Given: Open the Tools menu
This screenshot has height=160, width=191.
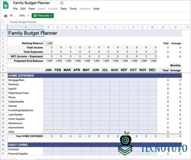Looking at the screenshot, I should (x=73, y=9).
